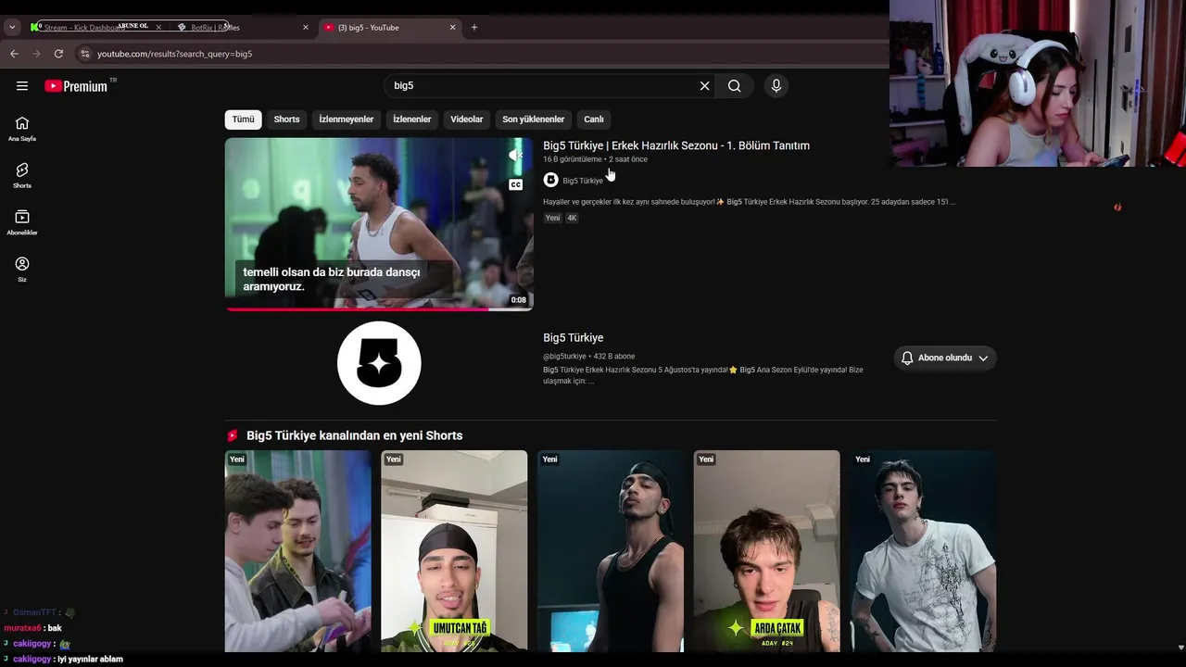This screenshot has width=1186, height=667.
Task: Open the Arda Çatak Short
Action: click(x=767, y=551)
